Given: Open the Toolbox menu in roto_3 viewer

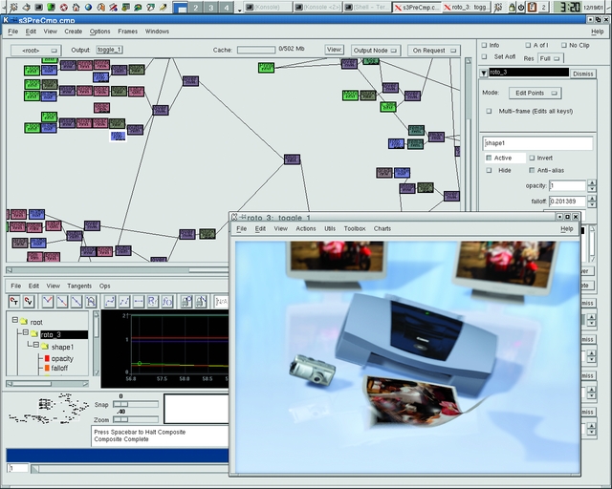Looking at the screenshot, I should coord(355,229).
